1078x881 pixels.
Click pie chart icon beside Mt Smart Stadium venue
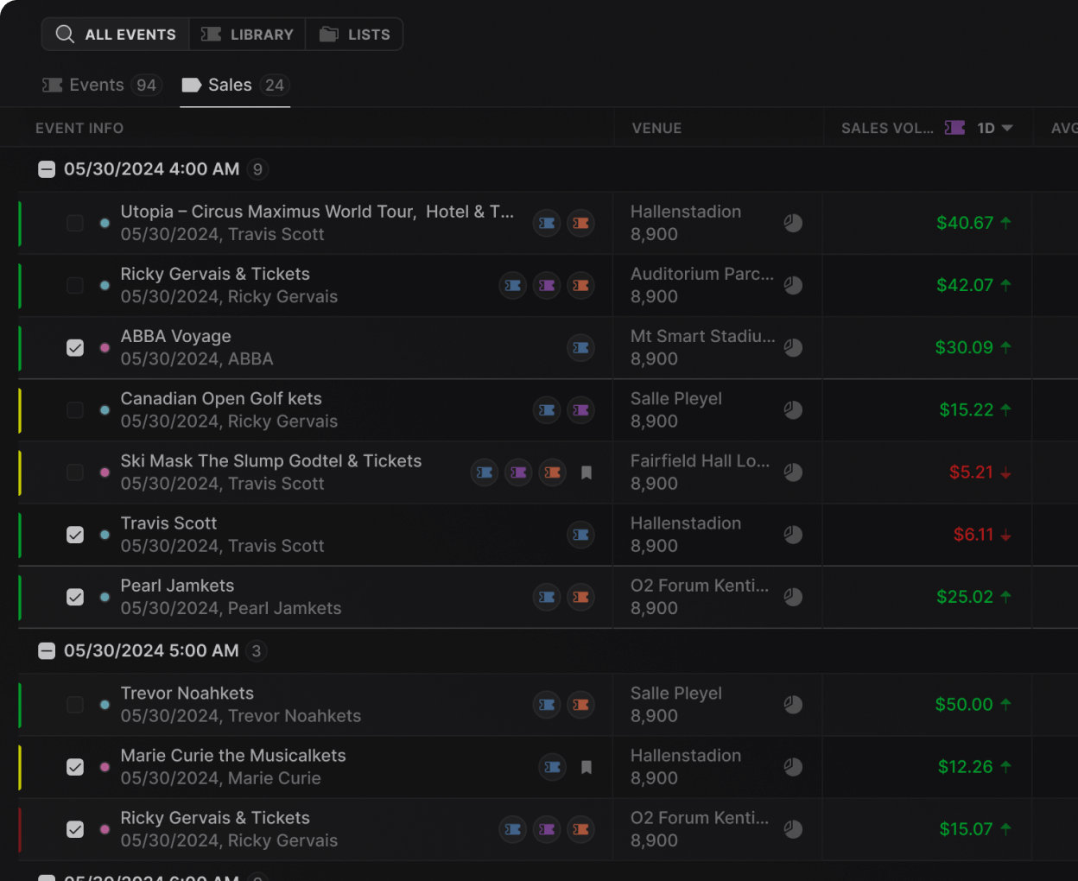pos(793,347)
